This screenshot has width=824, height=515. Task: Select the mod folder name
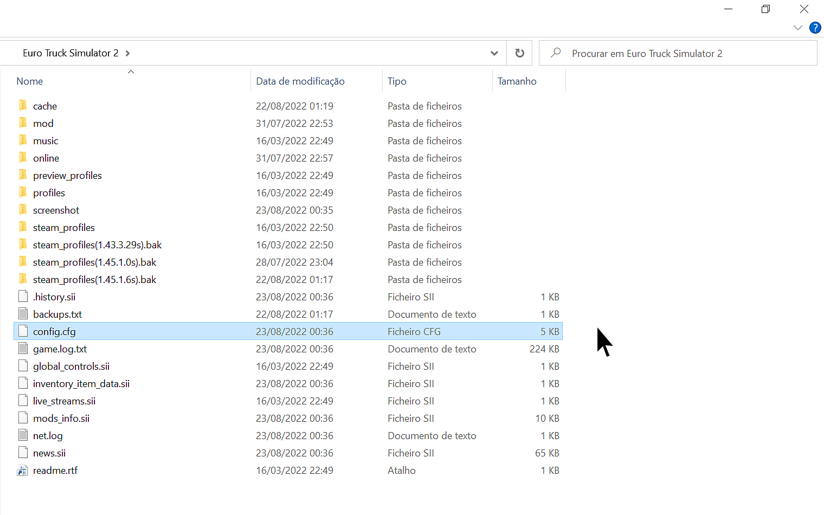pos(43,124)
